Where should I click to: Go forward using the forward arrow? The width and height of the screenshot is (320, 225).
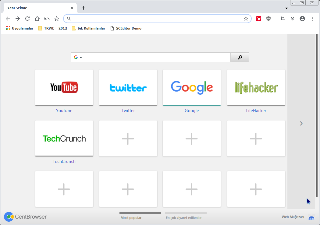pyautogui.click(x=18, y=19)
